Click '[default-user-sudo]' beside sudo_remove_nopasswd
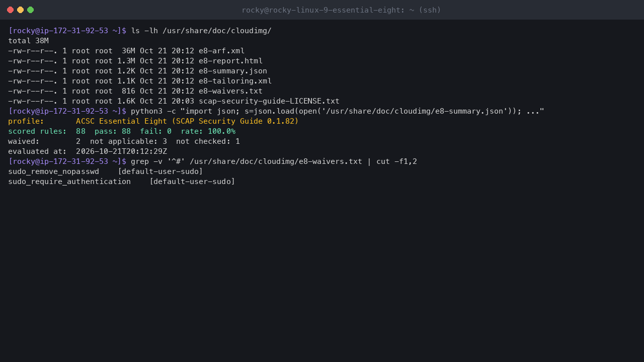The width and height of the screenshot is (644, 362). (x=160, y=171)
